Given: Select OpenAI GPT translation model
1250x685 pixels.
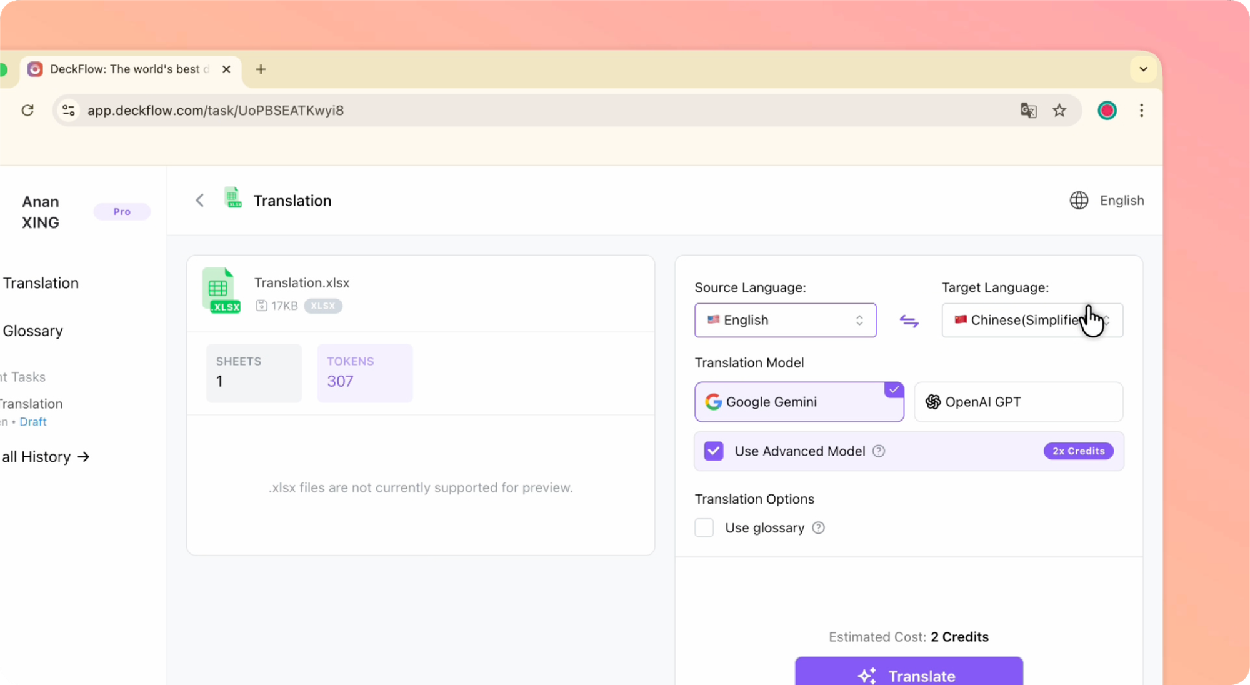Looking at the screenshot, I should pos(1018,402).
